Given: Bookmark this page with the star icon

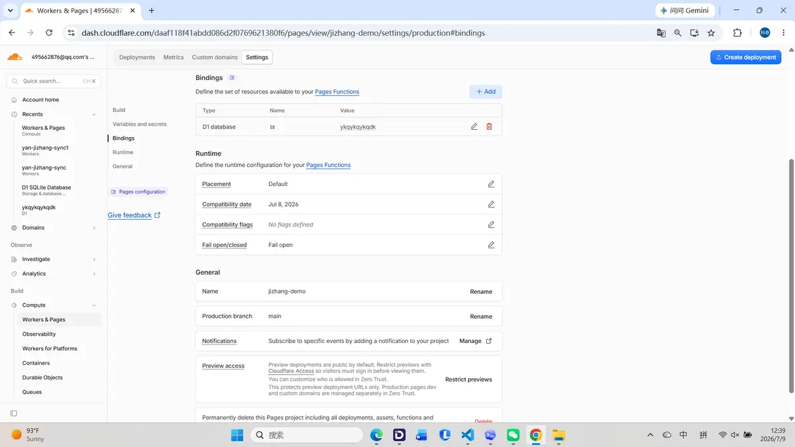Looking at the screenshot, I should tap(711, 32).
